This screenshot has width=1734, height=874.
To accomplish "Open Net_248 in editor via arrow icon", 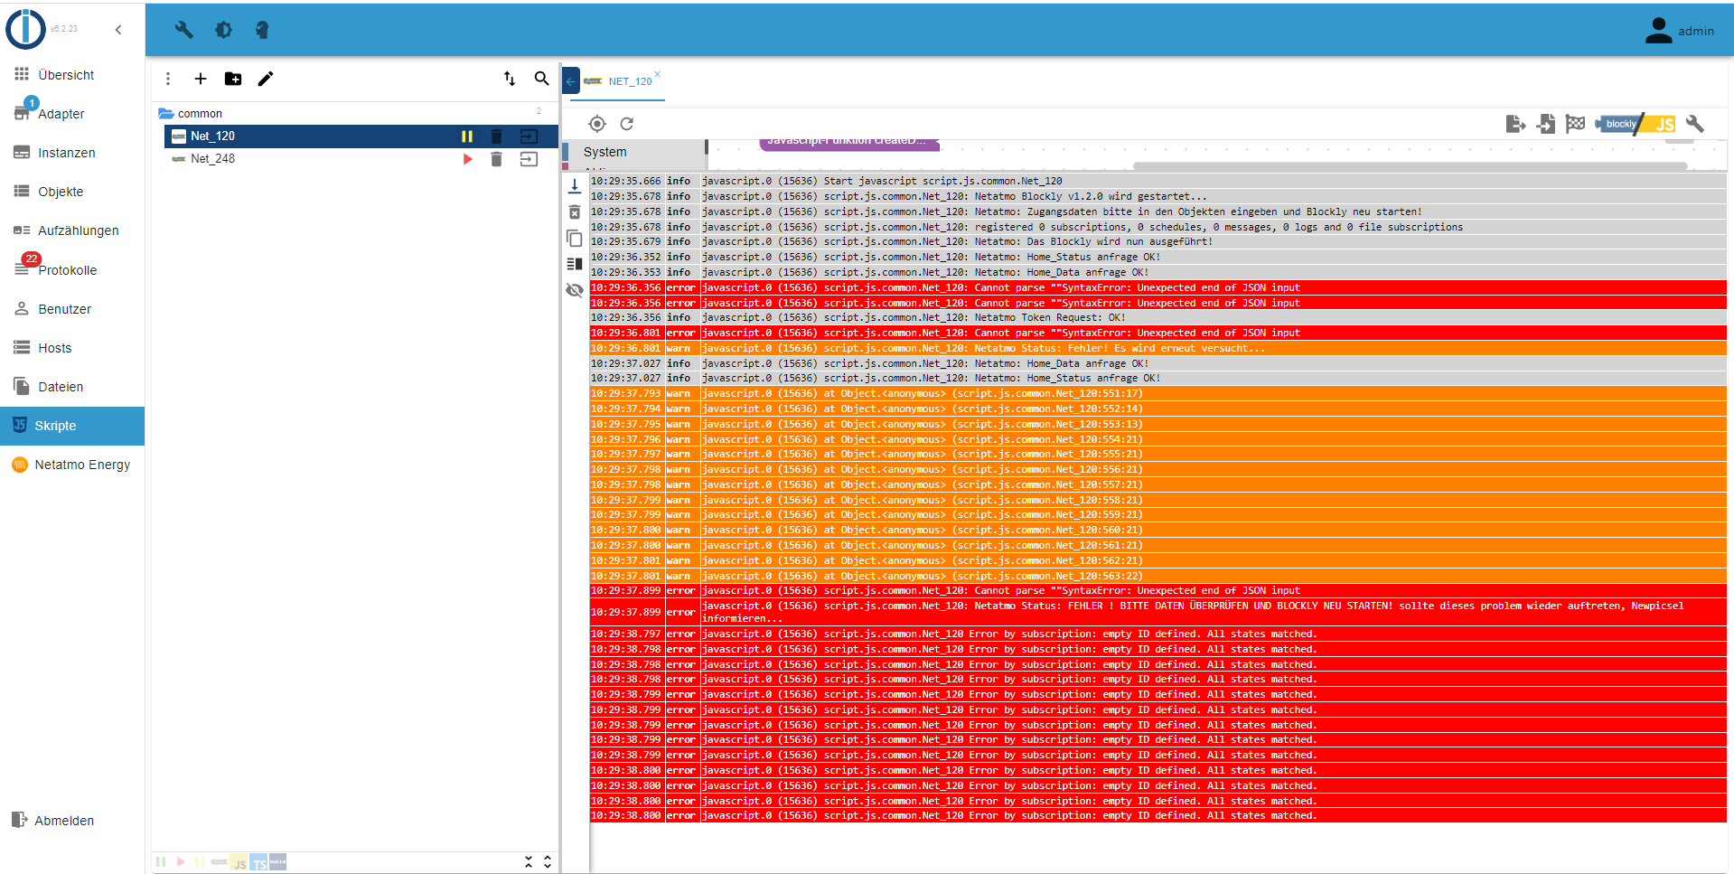I will point(530,159).
